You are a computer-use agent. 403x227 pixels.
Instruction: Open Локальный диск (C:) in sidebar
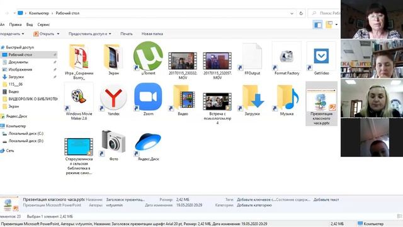pos(26,134)
